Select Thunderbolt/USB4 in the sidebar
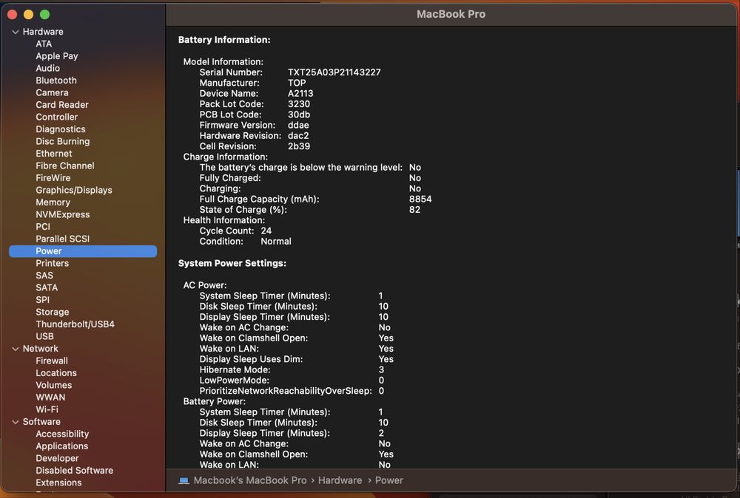This screenshot has width=740, height=498. pos(75,324)
